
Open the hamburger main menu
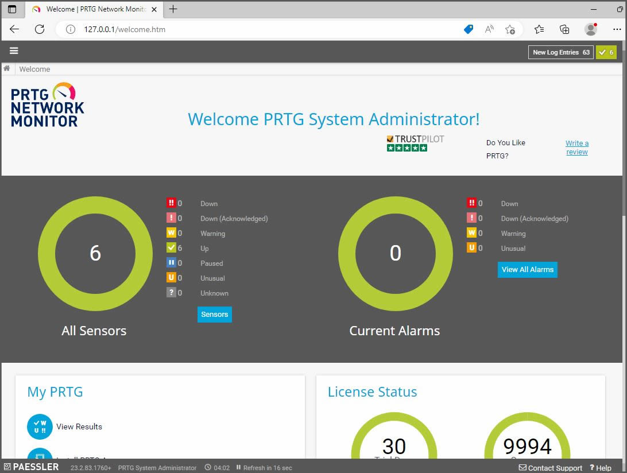(x=13, y=51)
